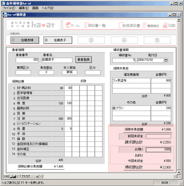Image resolution: width=184 pixels, height=186 pixels.
Task: Click the zoom in icon in status area
Action: point(14,176)
